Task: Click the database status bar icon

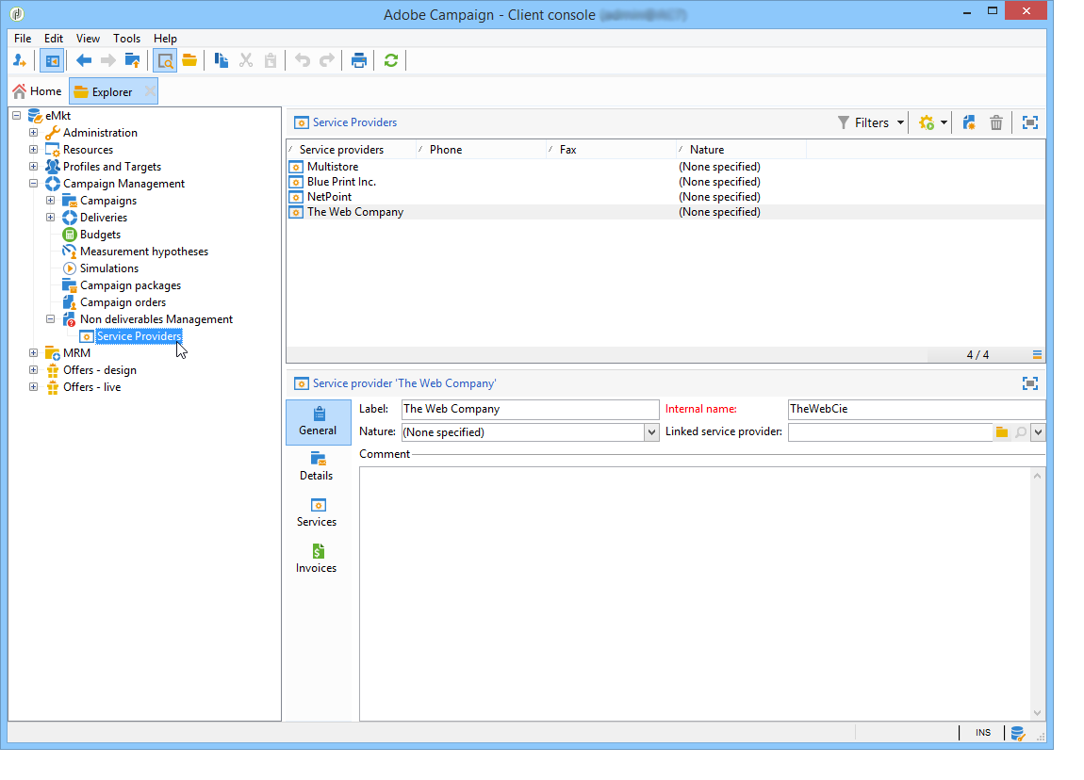Action: pyautogui.click(x=1018, y=733)
